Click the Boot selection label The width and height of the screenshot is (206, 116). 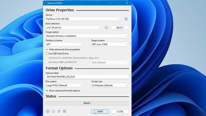point(52,24)
